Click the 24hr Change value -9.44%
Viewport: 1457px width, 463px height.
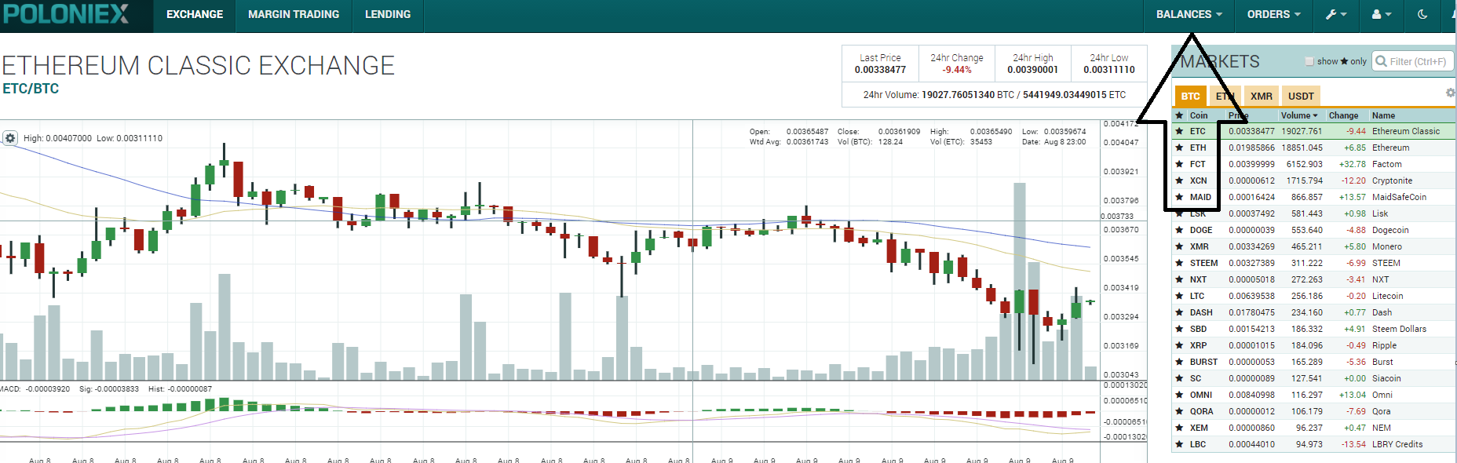(x=957, y=70)
